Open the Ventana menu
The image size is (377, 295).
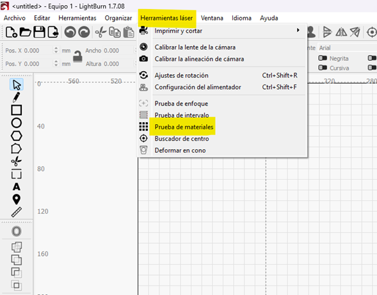(x=212, y=18)
